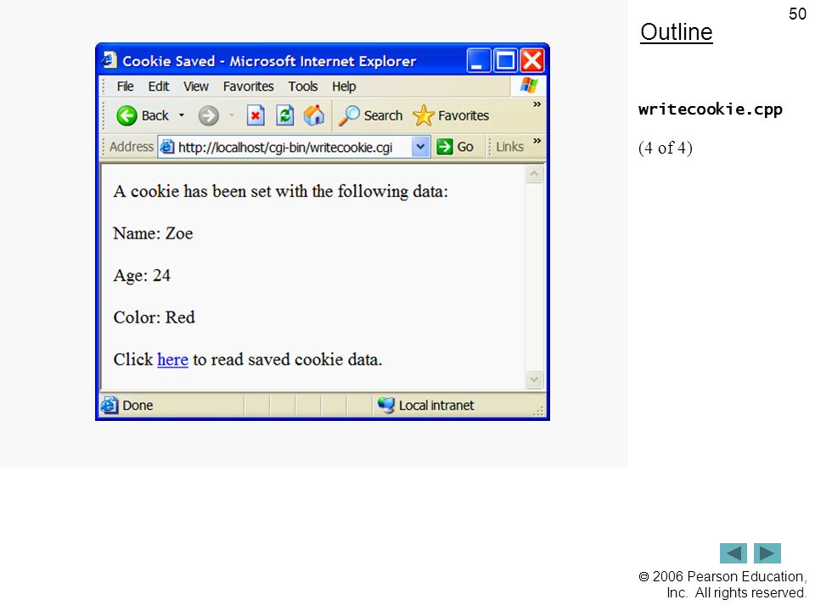This screenshot has height=611, width=815.
Task: Open the Tools menu
Action: (x=303, y=87)
